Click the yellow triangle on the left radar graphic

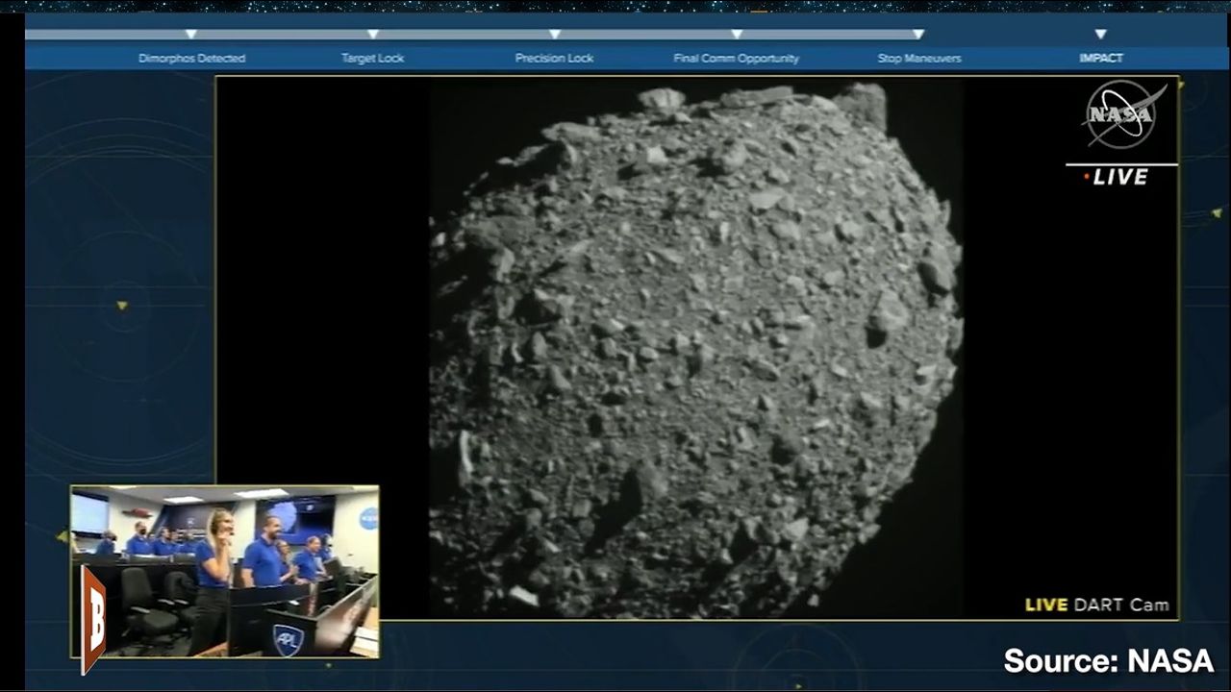[122, 306]
